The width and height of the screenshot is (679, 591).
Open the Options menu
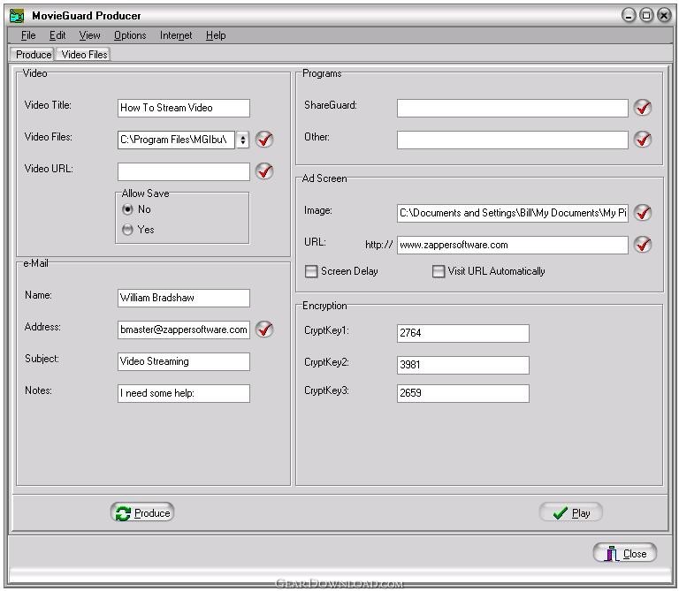click(x=130, y=35)
